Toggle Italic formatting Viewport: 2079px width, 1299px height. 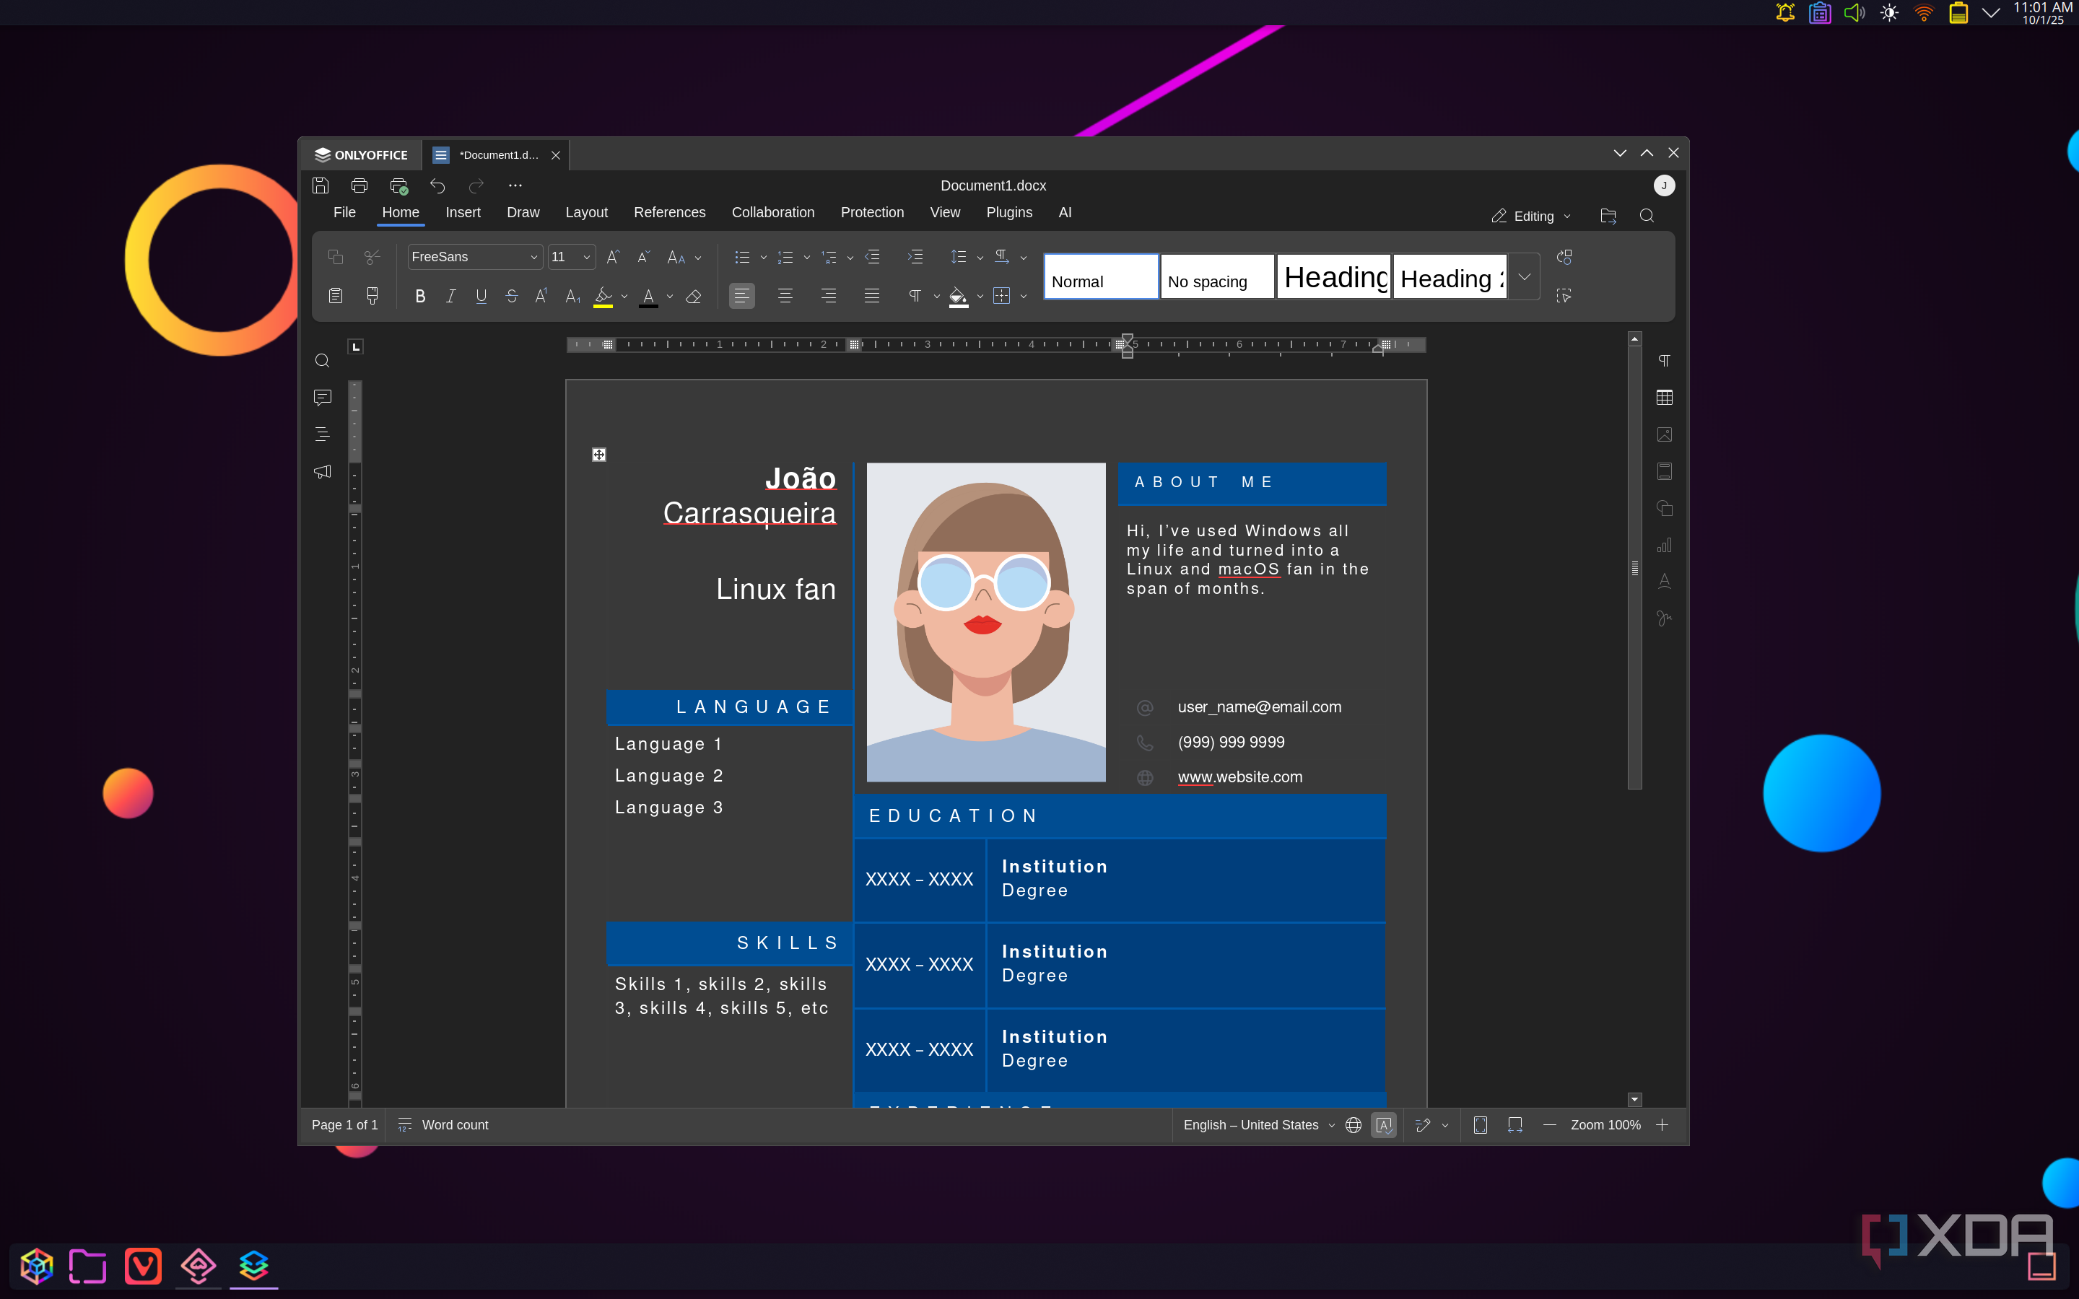pyautogui.click(x=451, y=297)
